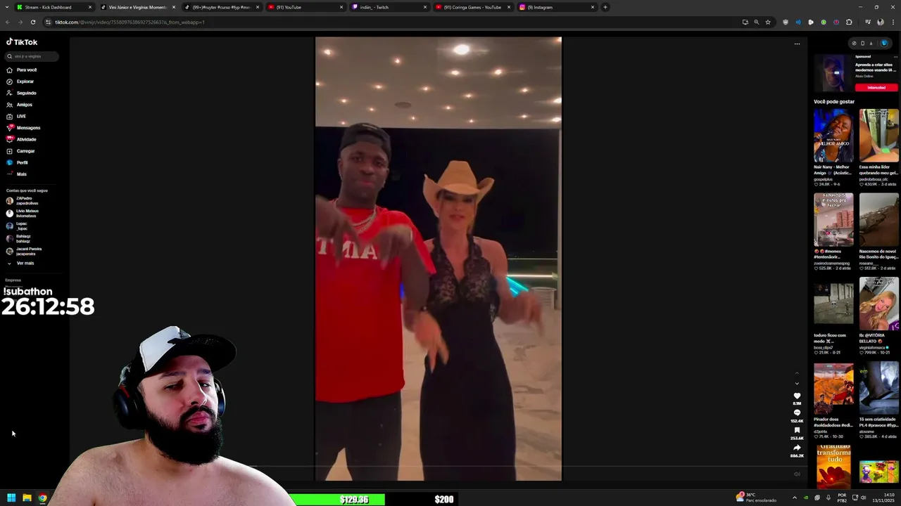901x506 pixels.
Task: Open Amigos in TikTok sidebar
Action: pyautogui.click(x=20, y=105)
